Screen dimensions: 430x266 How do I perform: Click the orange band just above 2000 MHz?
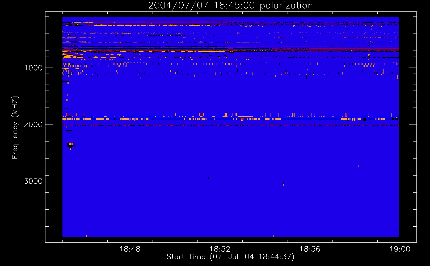coord(231,119)
